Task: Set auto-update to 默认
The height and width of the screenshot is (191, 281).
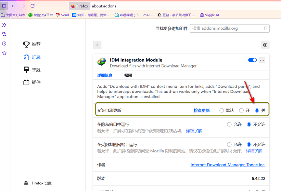Action: pos(222,110)
